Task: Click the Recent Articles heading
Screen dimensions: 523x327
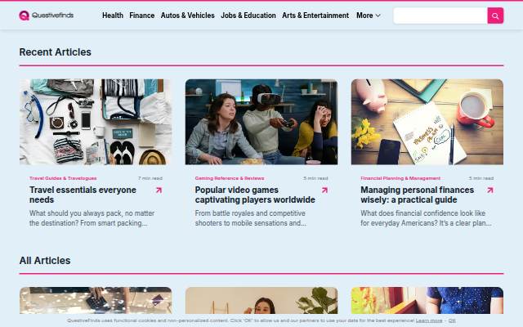Action: coord(55,52)
